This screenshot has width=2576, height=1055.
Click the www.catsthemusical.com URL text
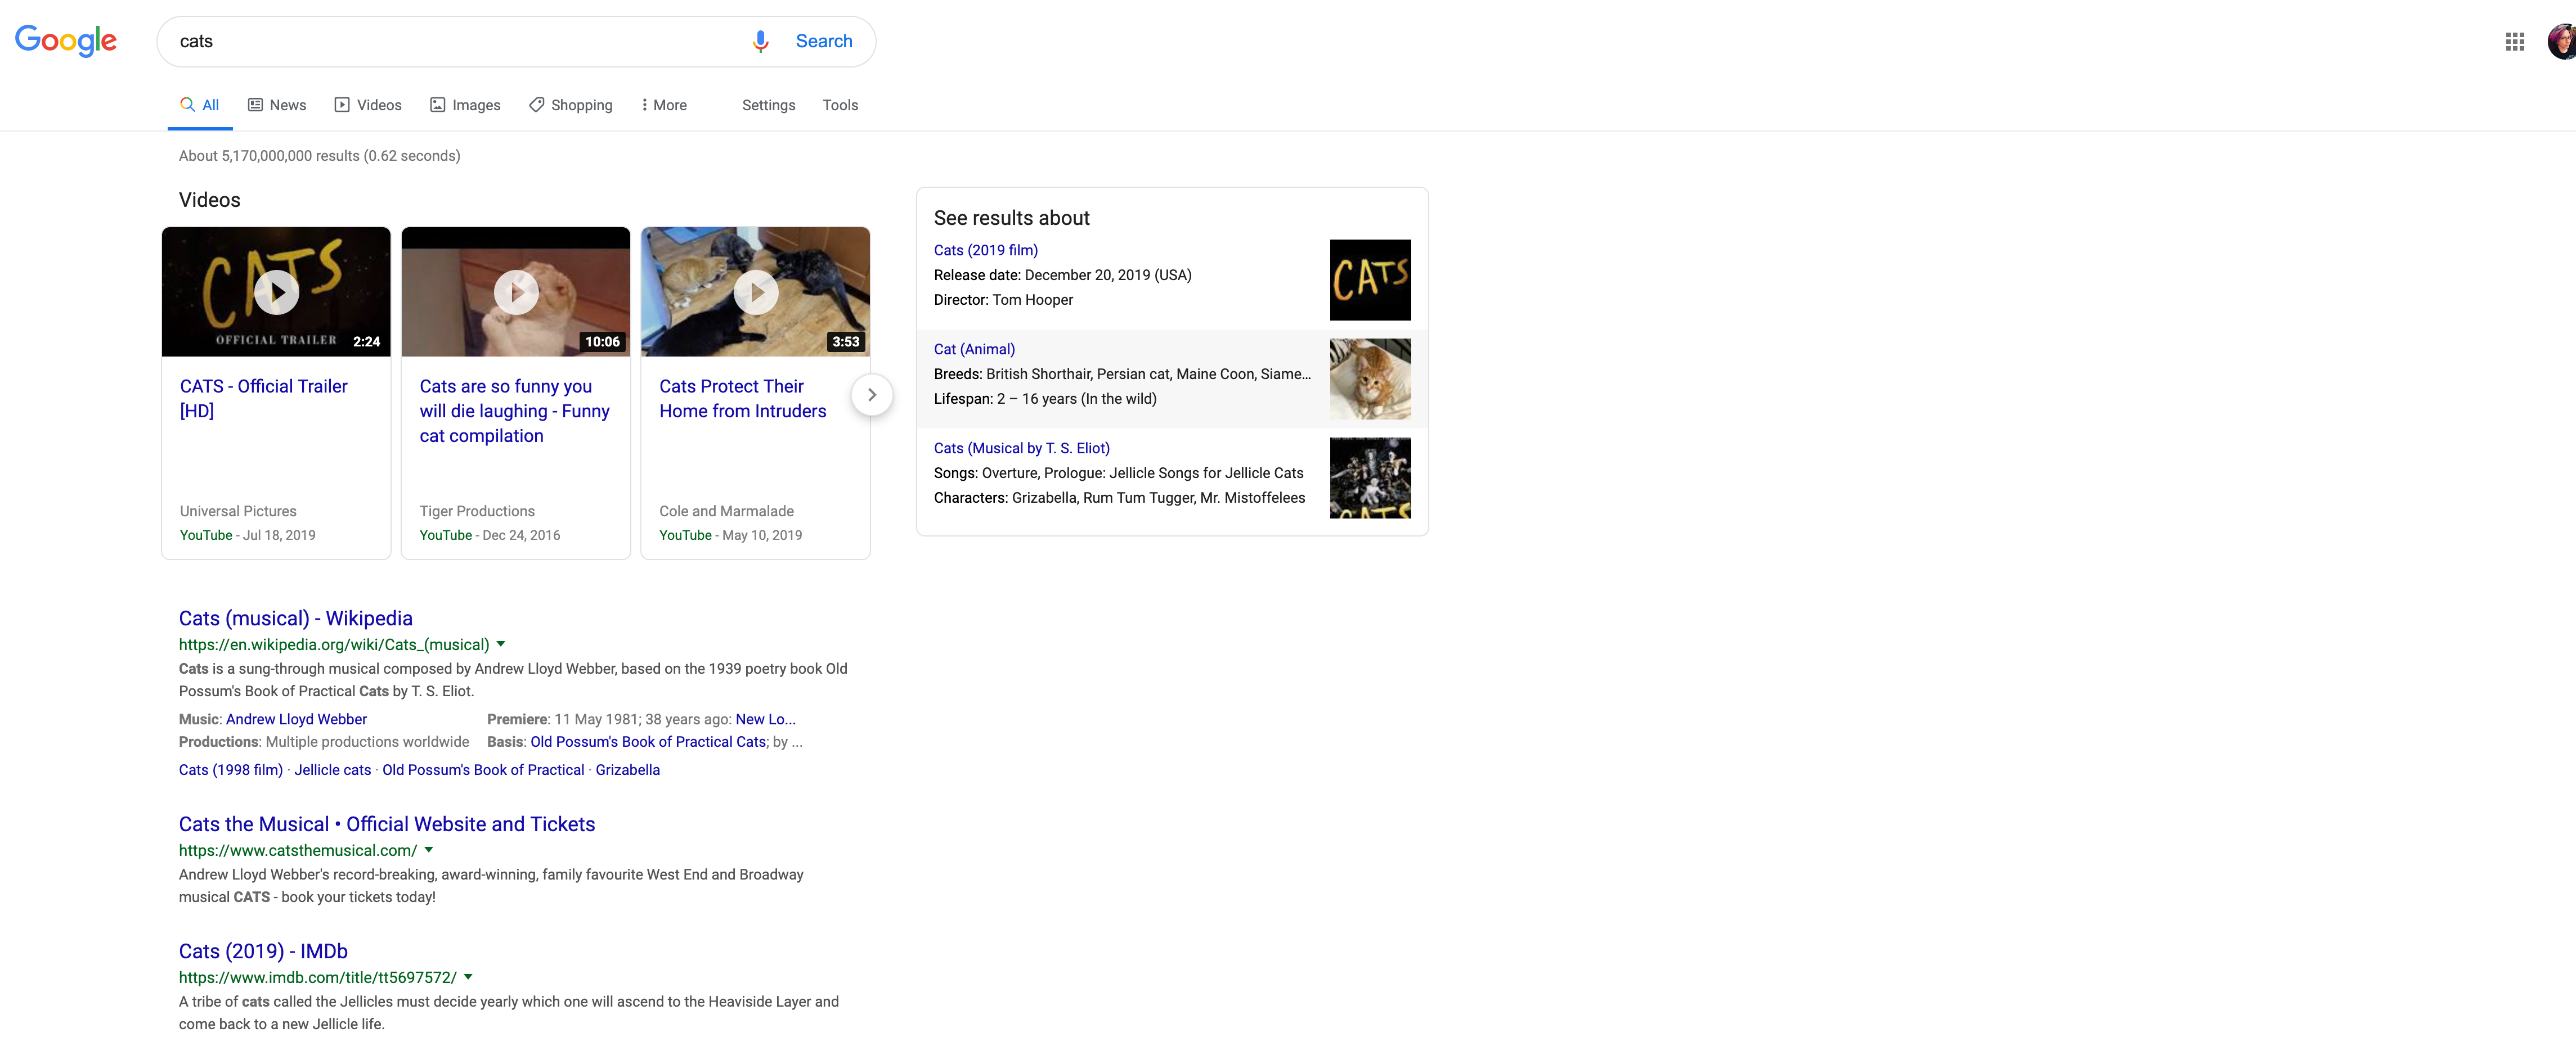click(298, 850)
